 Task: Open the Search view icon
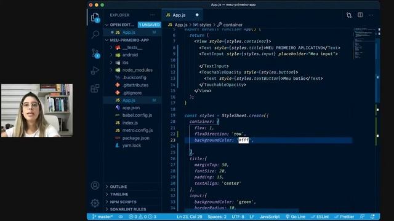(x=95, y=34)
